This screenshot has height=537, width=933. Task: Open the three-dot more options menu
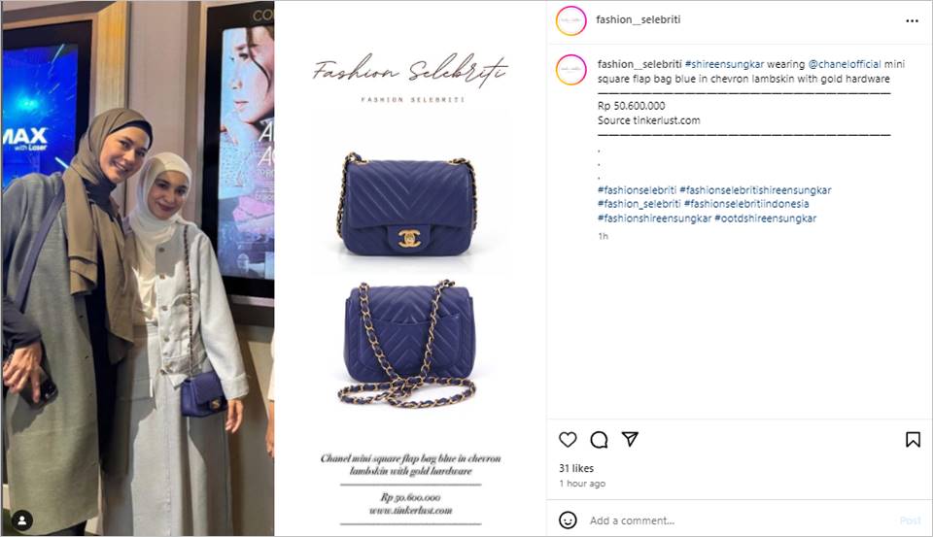pos(913,20)
